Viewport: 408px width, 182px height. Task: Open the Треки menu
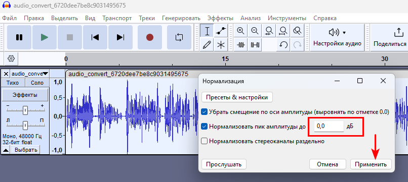[x=147, y=18]
